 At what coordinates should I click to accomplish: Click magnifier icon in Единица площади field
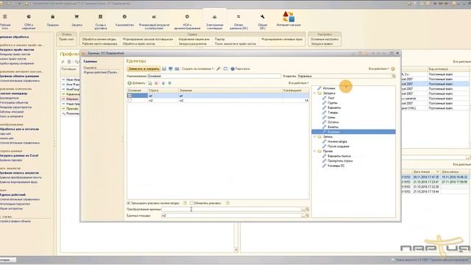click(307, 216)
